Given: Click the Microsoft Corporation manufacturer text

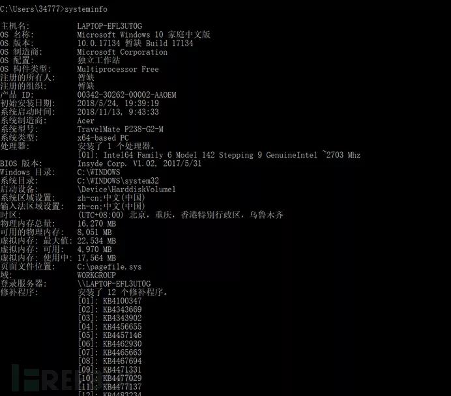Looking at the screenshot, I should click(x=123, y=52).
